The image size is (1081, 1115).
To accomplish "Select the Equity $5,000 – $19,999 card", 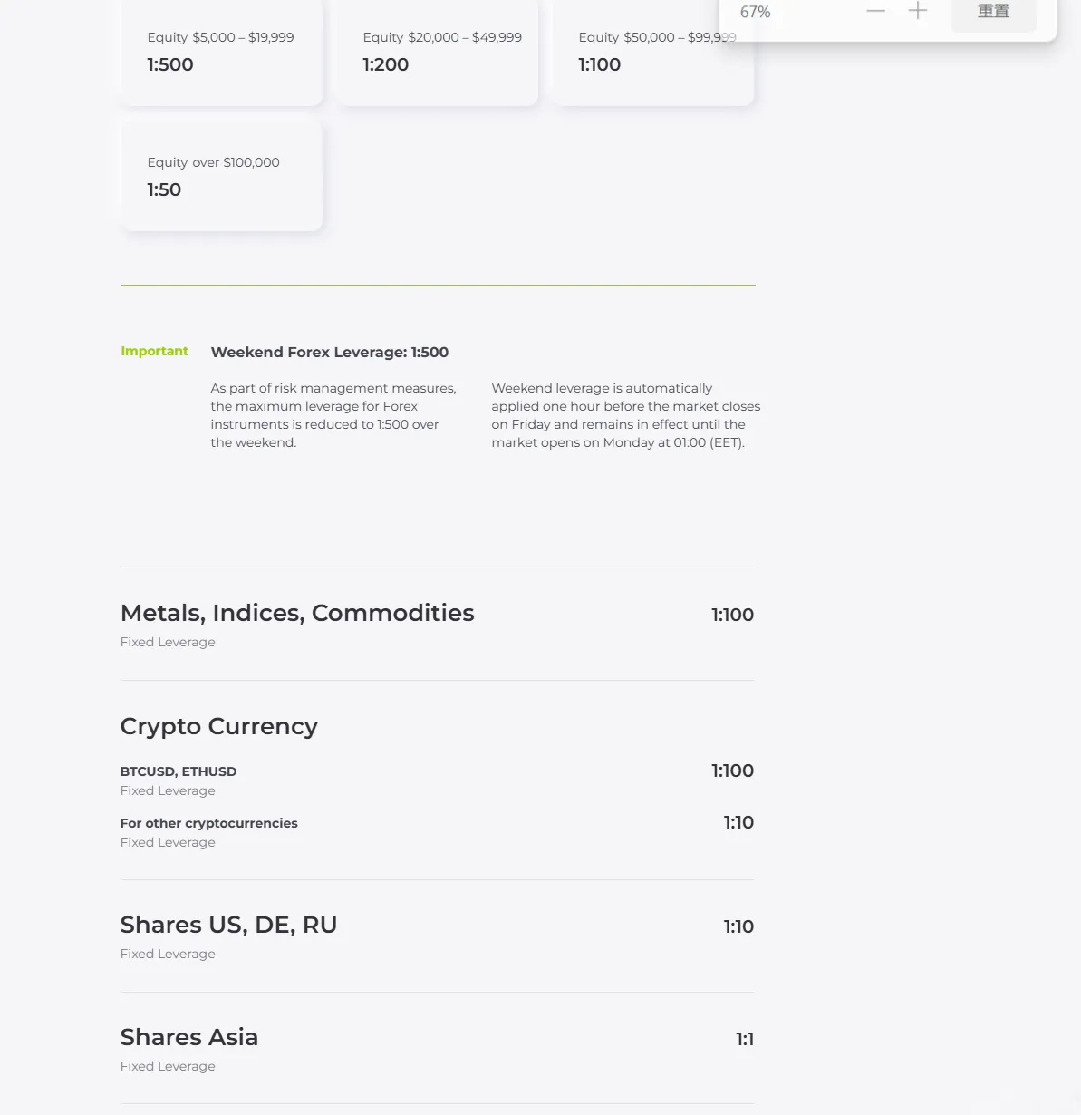I will point(222,53).
